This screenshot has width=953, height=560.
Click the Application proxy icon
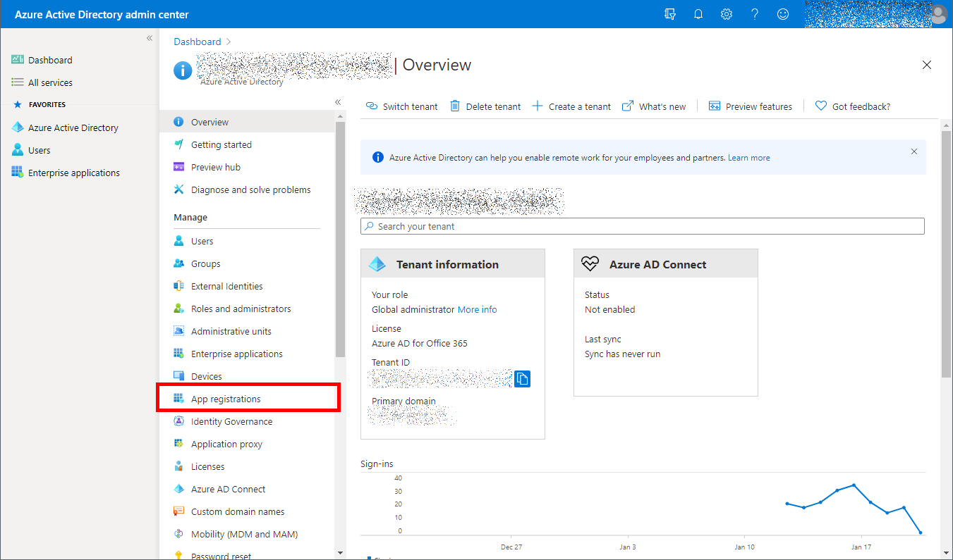click(178, 444)
